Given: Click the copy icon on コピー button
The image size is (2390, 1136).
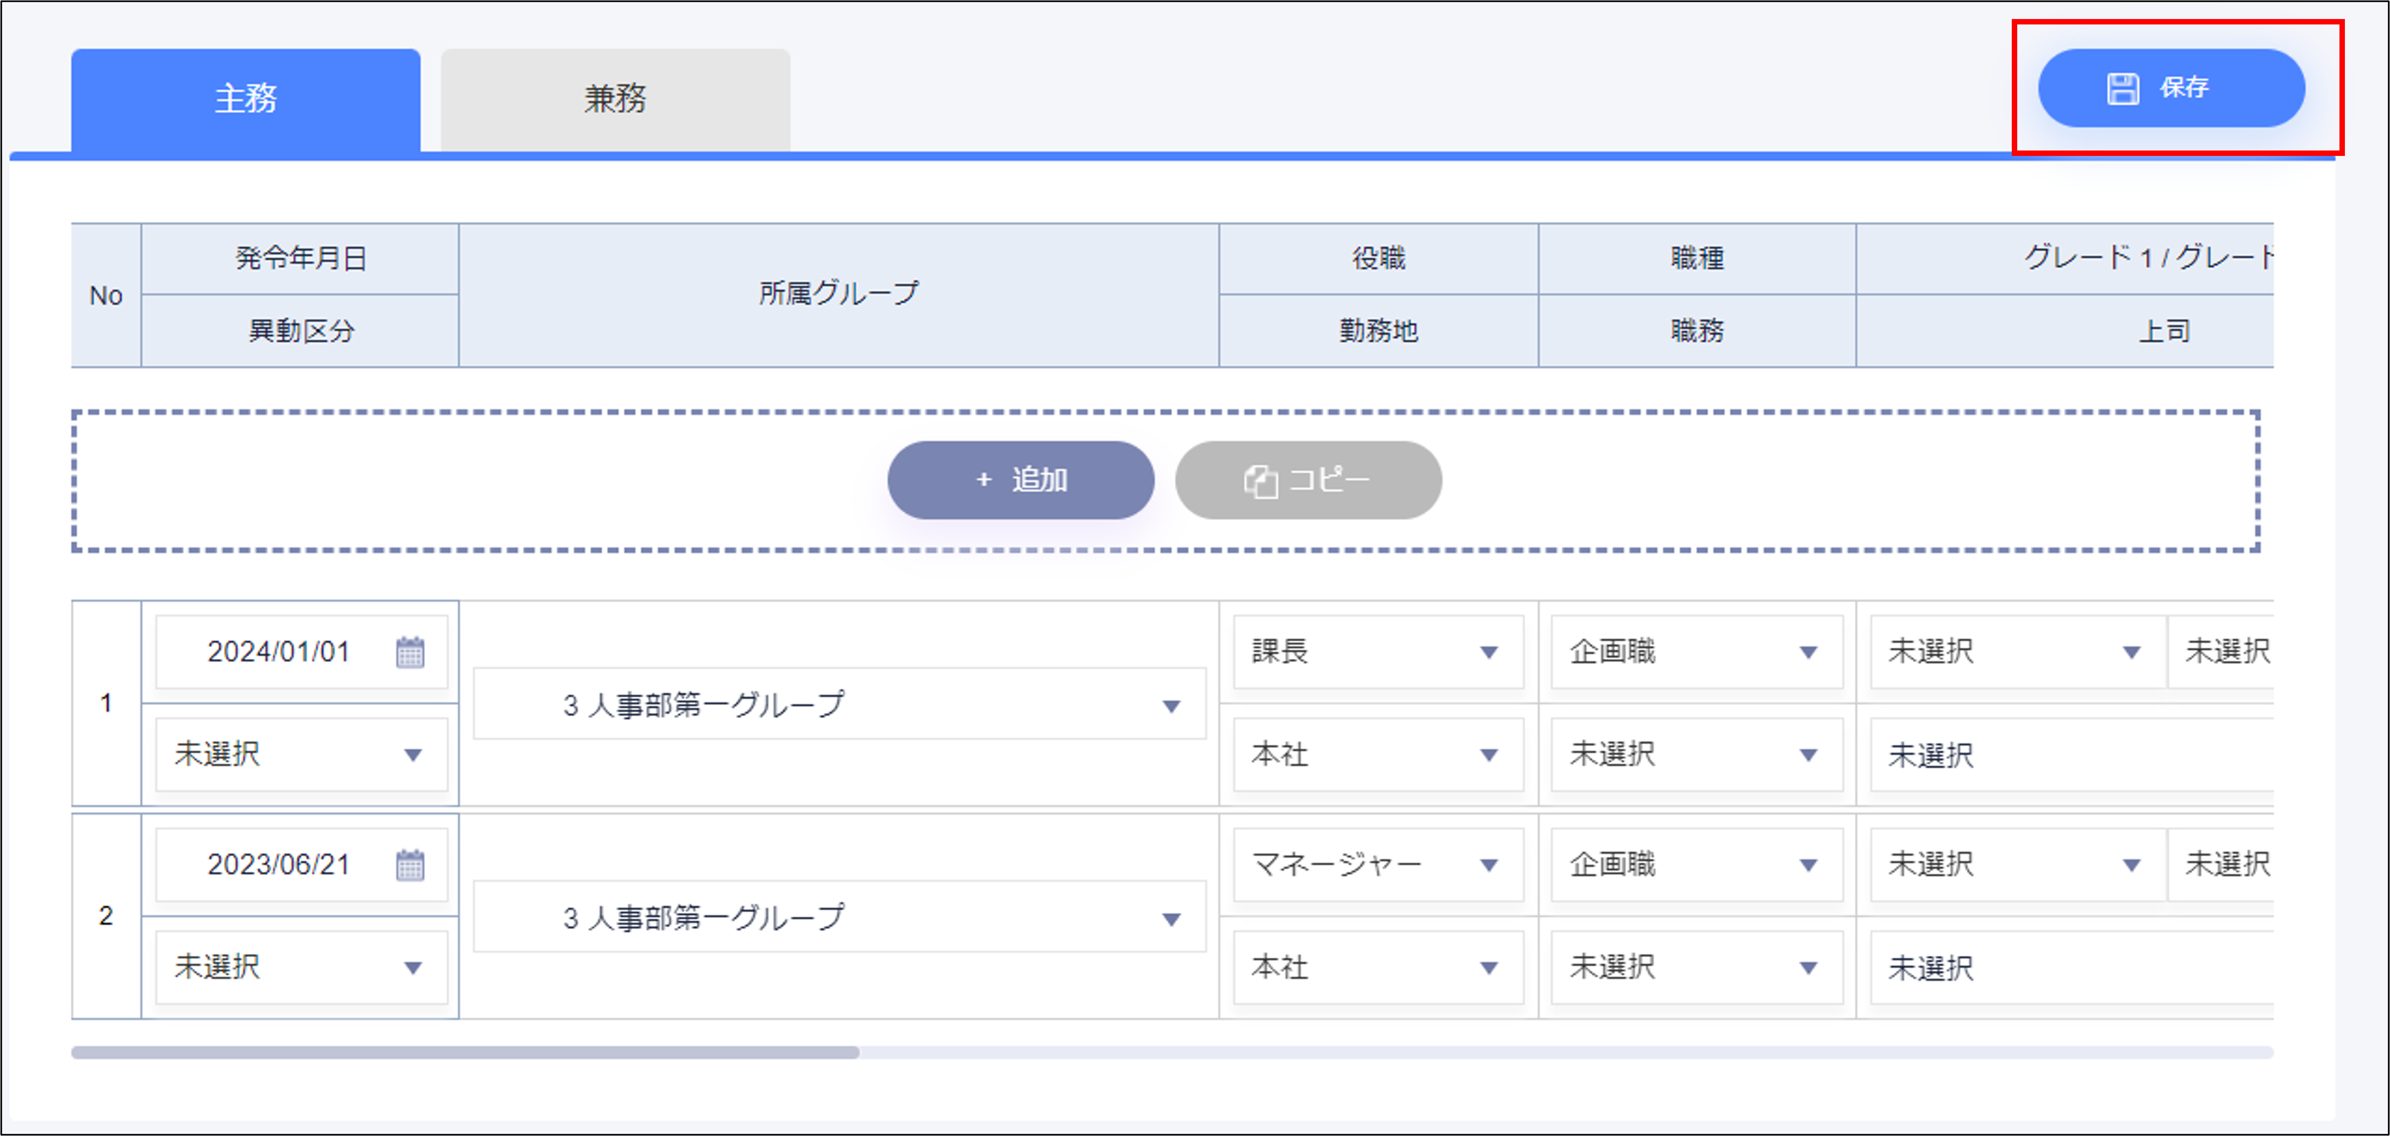Looking at the screenshot, I should pos(1260,481).
